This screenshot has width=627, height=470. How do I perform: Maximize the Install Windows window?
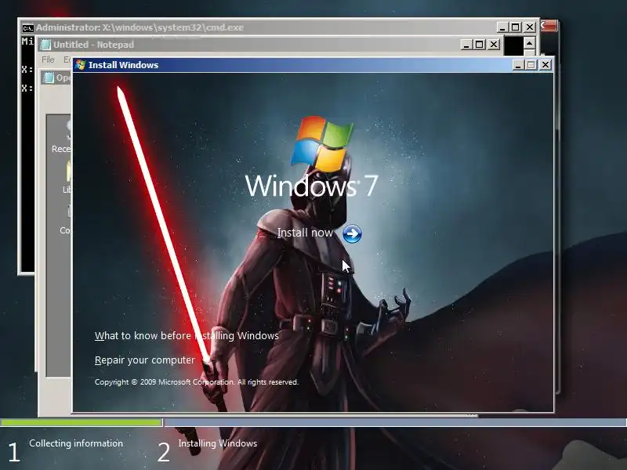[531, 65]
